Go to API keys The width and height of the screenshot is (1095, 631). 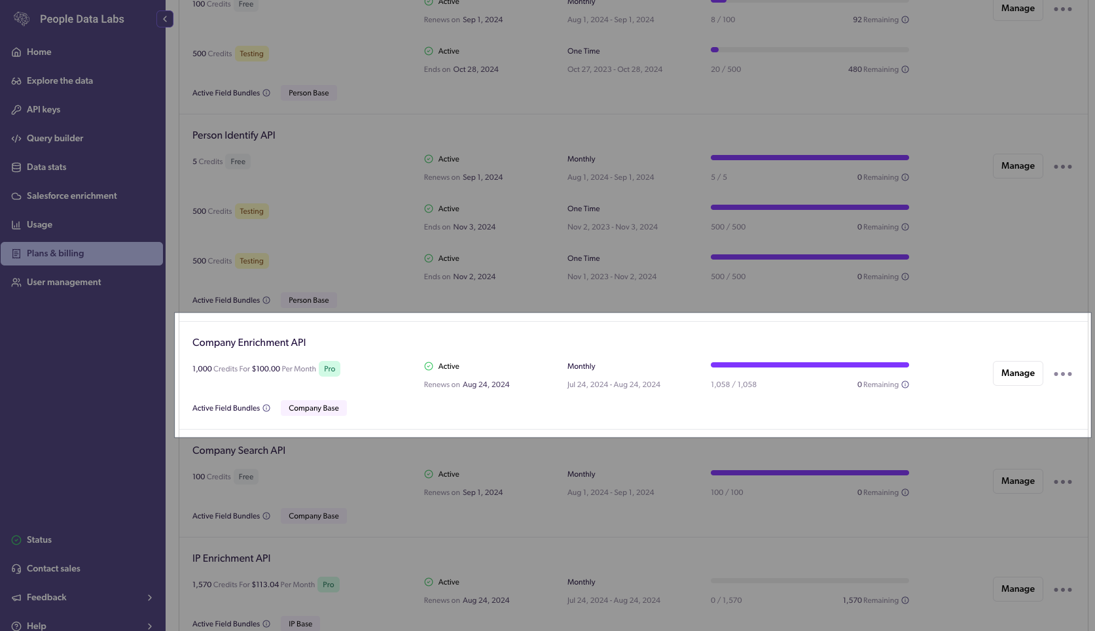[x=82, y=110]
